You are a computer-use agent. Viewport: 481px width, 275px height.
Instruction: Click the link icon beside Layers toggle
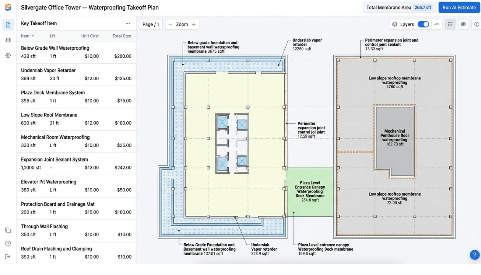(437, 24)
